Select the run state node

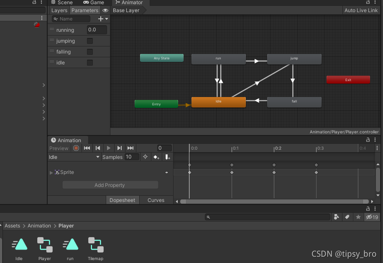point(219,59)
